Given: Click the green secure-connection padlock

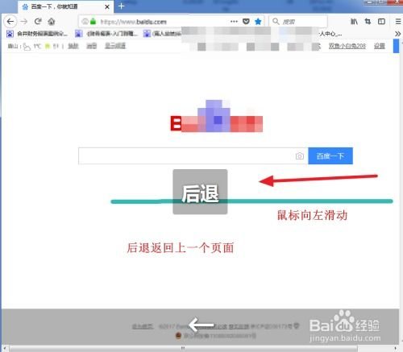Looking at the screenshot, I should point(93,22).
